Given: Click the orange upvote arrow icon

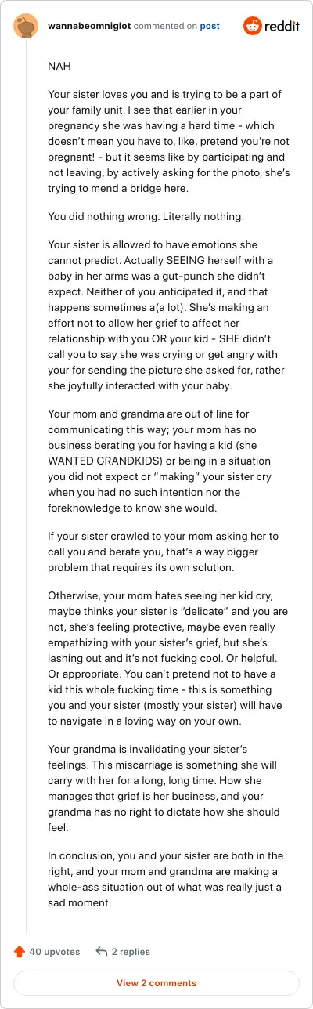Looking at the screenshot, I should (x=20, y=951).
